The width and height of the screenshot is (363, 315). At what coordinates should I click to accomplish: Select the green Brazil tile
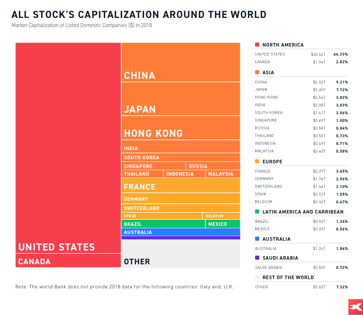(163, 224)
